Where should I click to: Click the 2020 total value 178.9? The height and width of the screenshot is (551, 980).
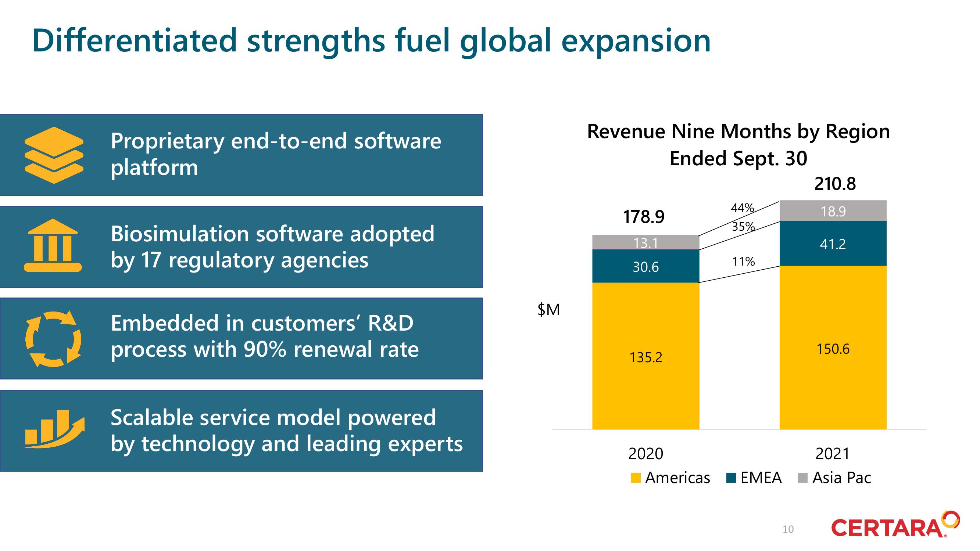644,217
